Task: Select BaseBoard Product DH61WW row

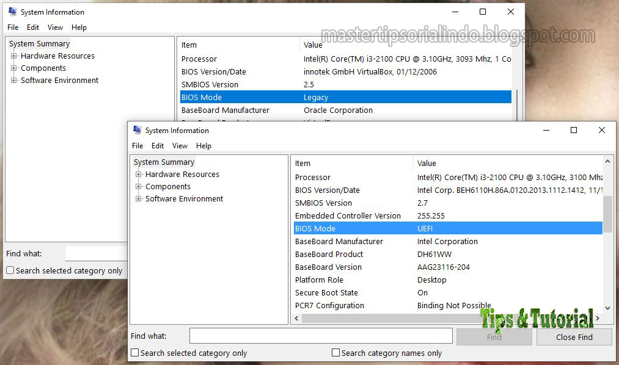Action: pos(448,255)
